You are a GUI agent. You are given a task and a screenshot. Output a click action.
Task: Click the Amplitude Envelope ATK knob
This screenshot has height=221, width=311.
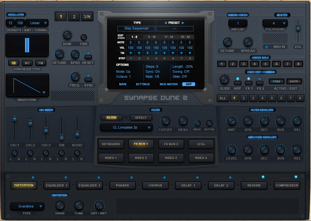tap(248, 150)
